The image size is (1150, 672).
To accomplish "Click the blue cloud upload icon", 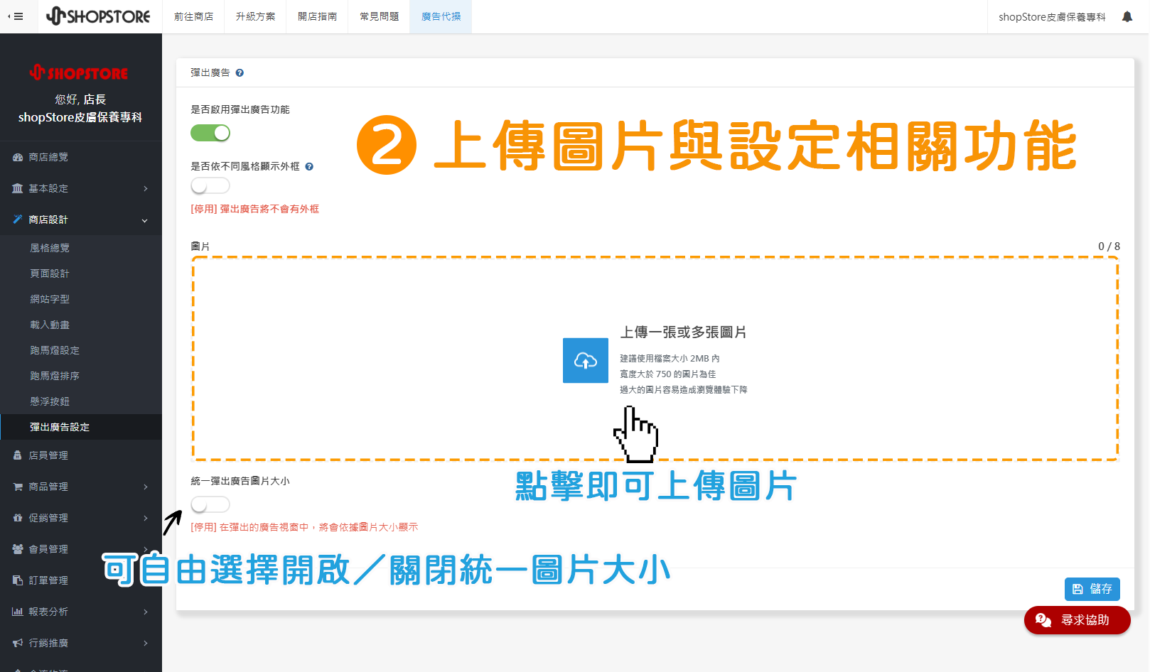I will 586,360.
